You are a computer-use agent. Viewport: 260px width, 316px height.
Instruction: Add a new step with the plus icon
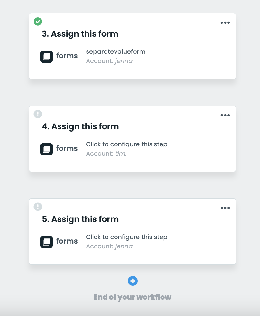point(133,281)
